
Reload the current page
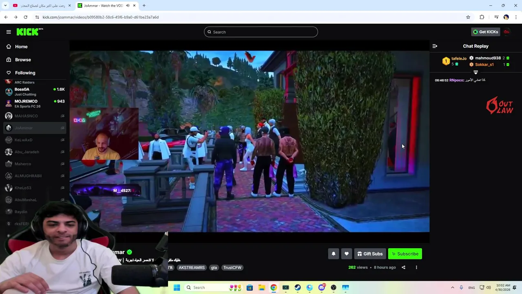25,17
